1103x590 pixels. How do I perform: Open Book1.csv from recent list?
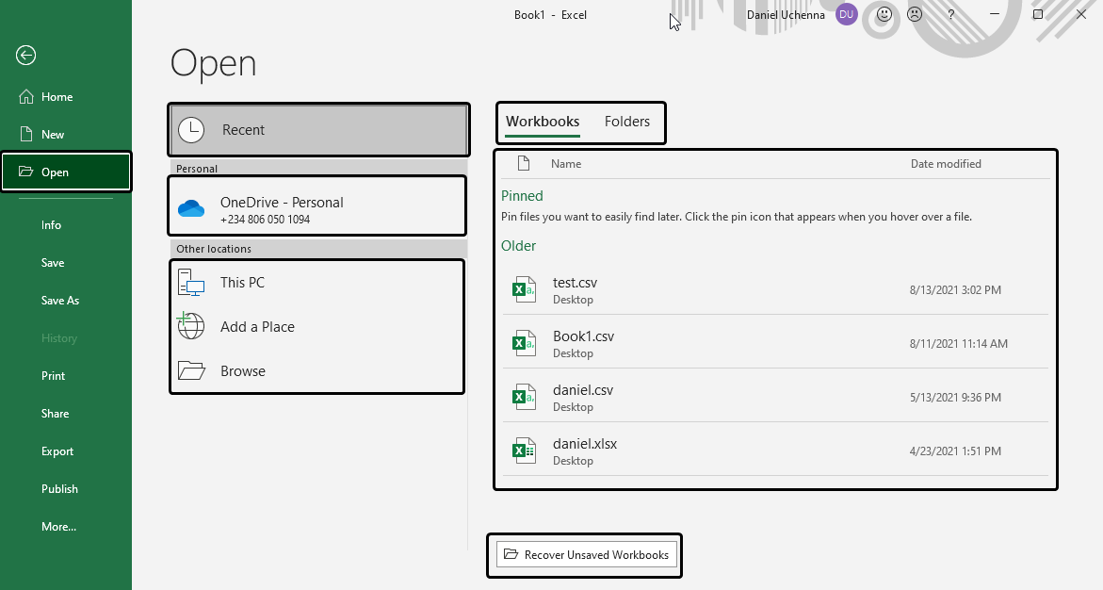[583, 336]
